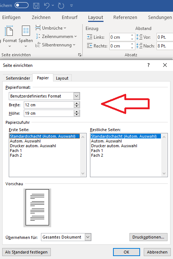The image size is (173, 259).
Task: Click the Vorschau page preview thumbnail
Action: tap(37, 207)
